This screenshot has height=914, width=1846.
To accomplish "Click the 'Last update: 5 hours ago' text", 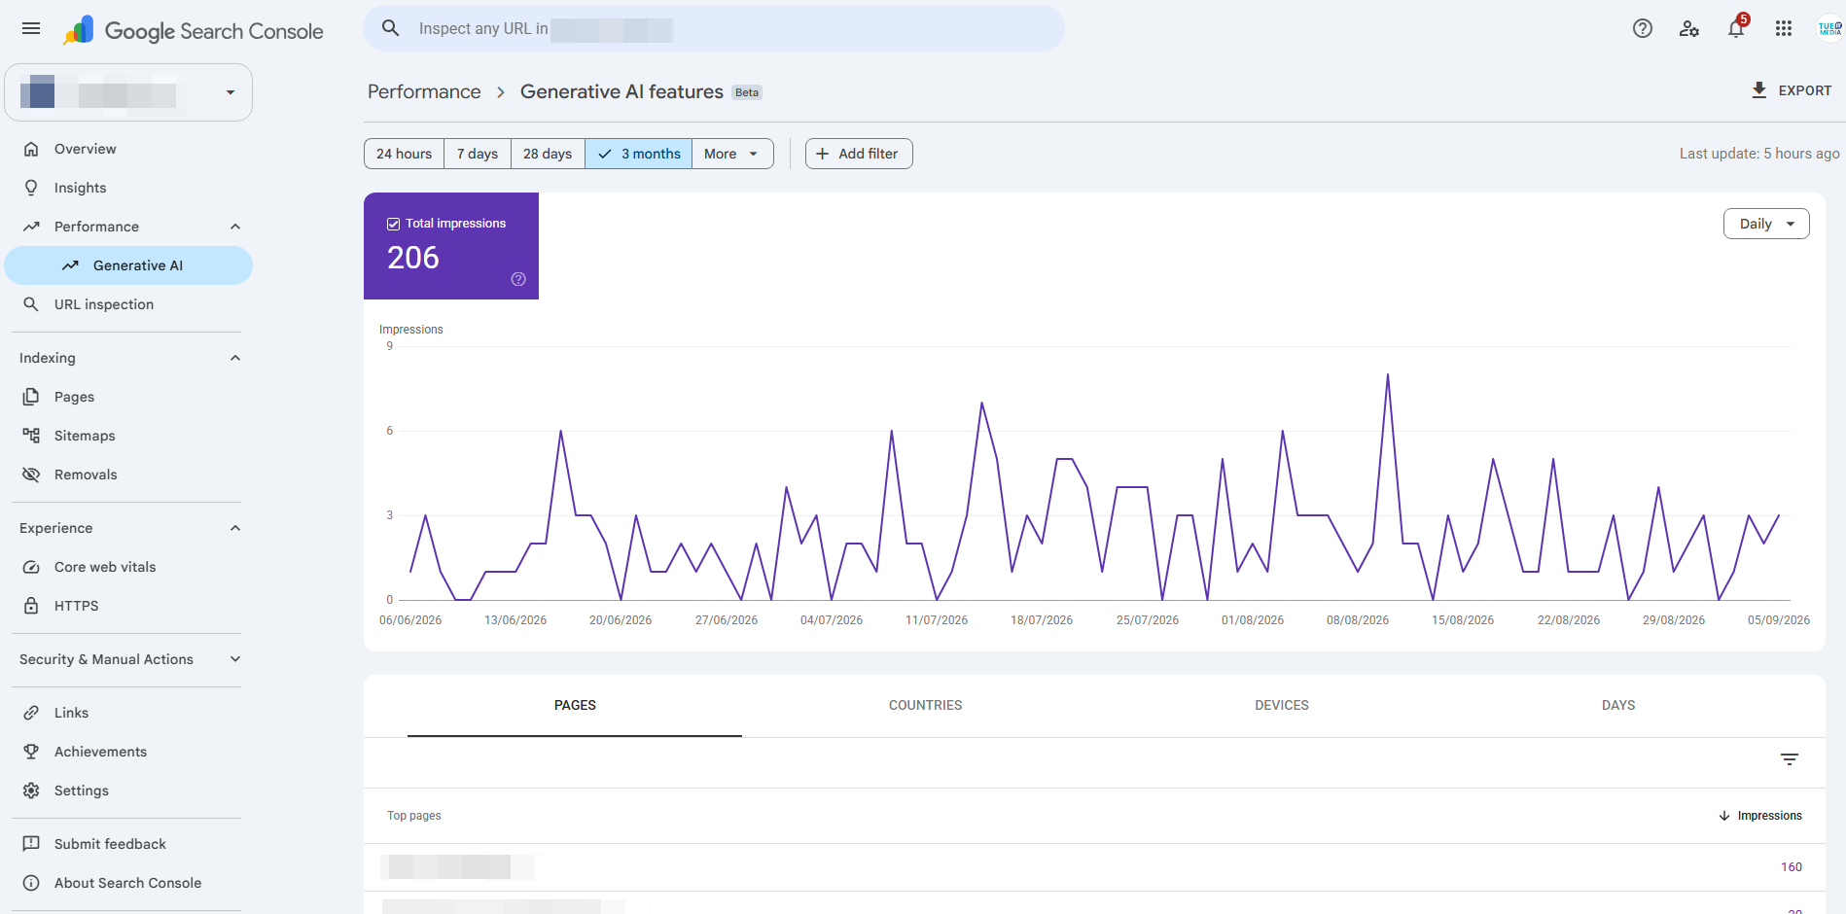I will click(x=1759, y=154).
